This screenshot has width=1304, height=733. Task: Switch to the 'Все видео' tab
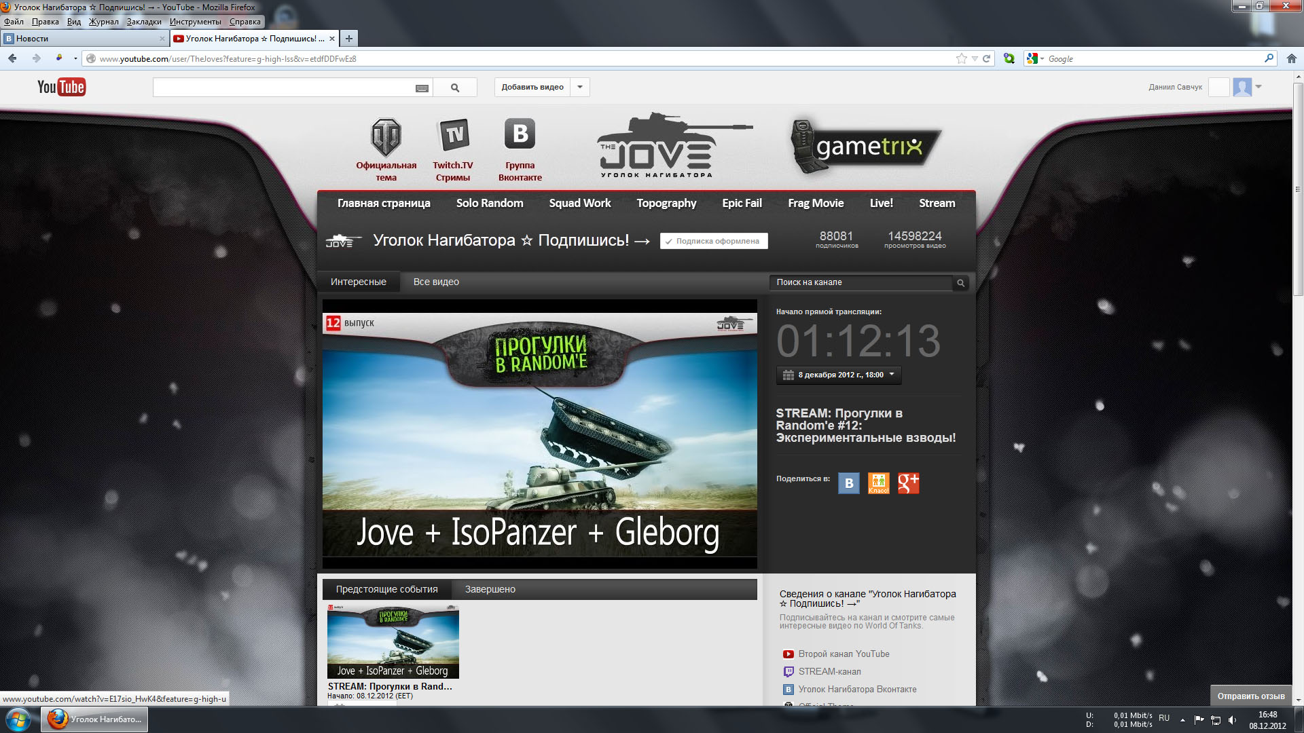[x=436, y=282]
